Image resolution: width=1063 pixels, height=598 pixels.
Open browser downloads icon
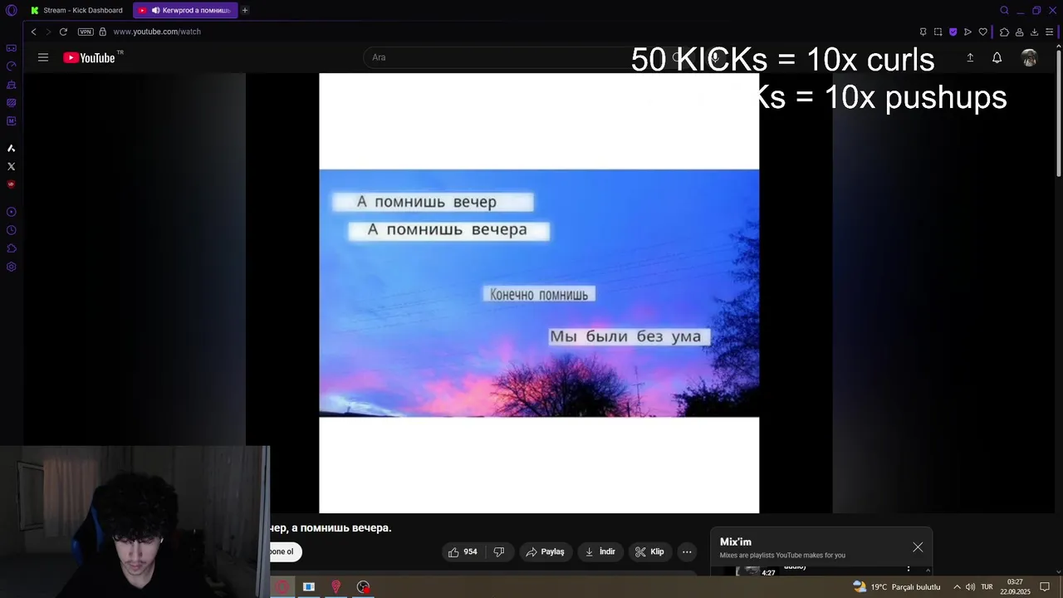1034,32
